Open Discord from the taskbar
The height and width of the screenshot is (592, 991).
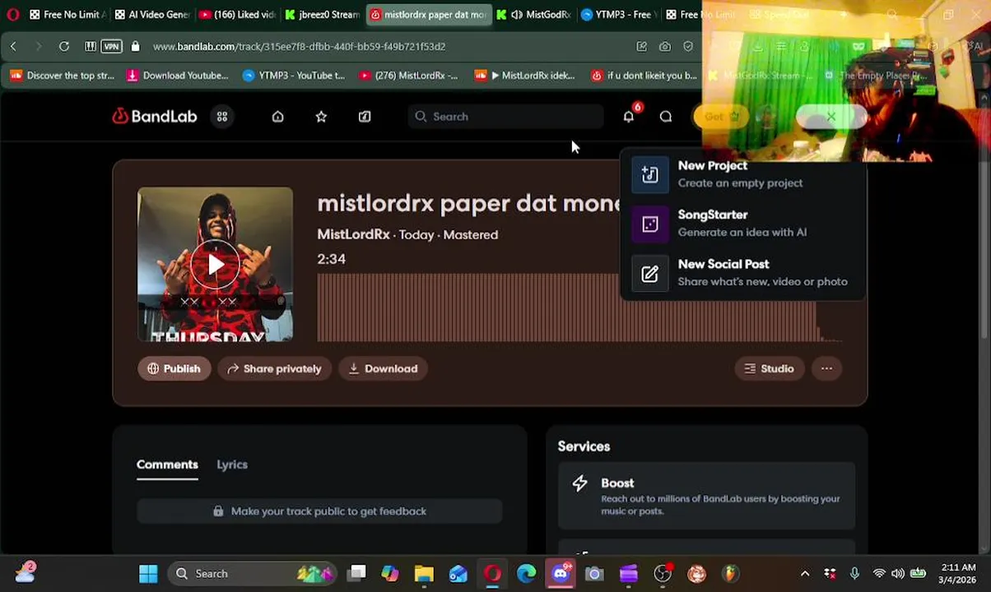[x=561, y=574]
